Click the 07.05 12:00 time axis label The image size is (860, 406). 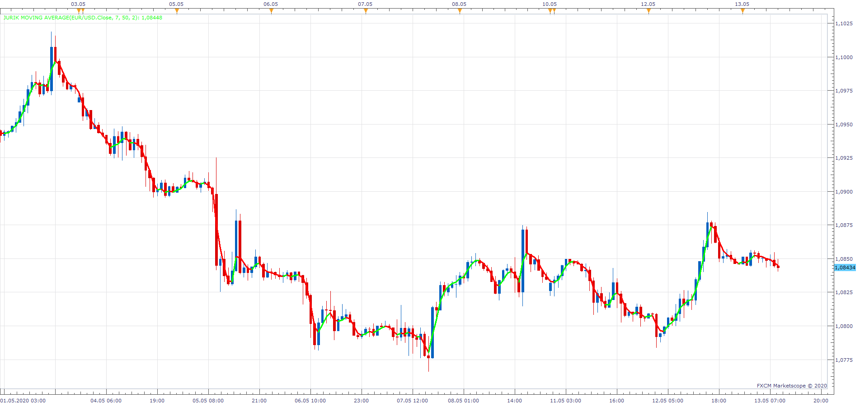pos(412,401)
